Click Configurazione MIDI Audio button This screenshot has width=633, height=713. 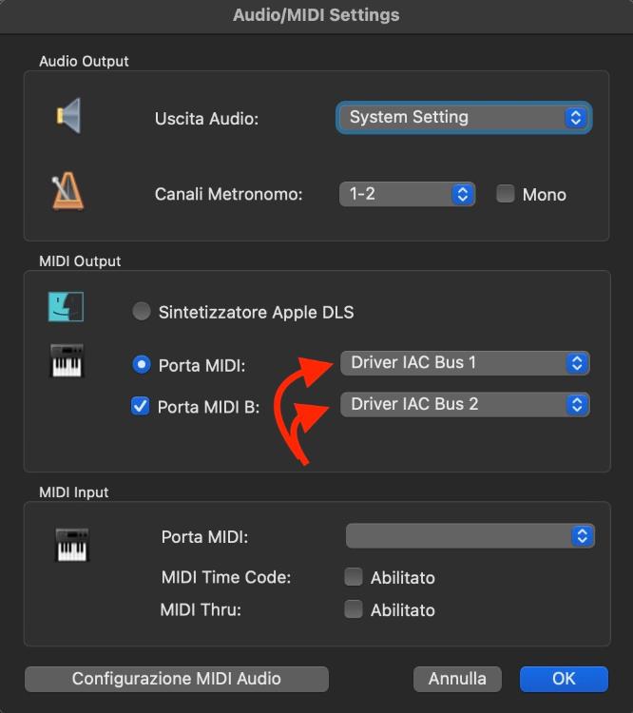point(177,679)
